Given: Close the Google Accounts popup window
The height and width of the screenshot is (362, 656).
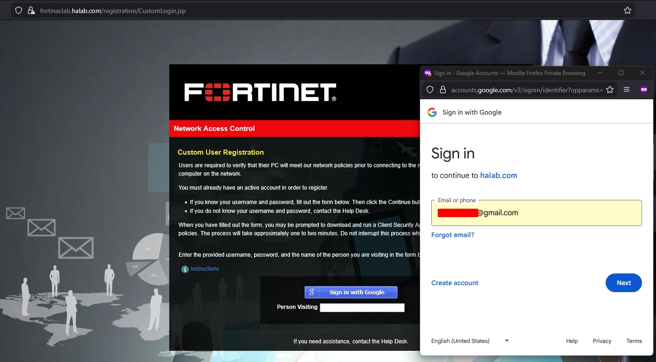Looking at the screenshot, I should pyautogui.click(x=642, y=73).
